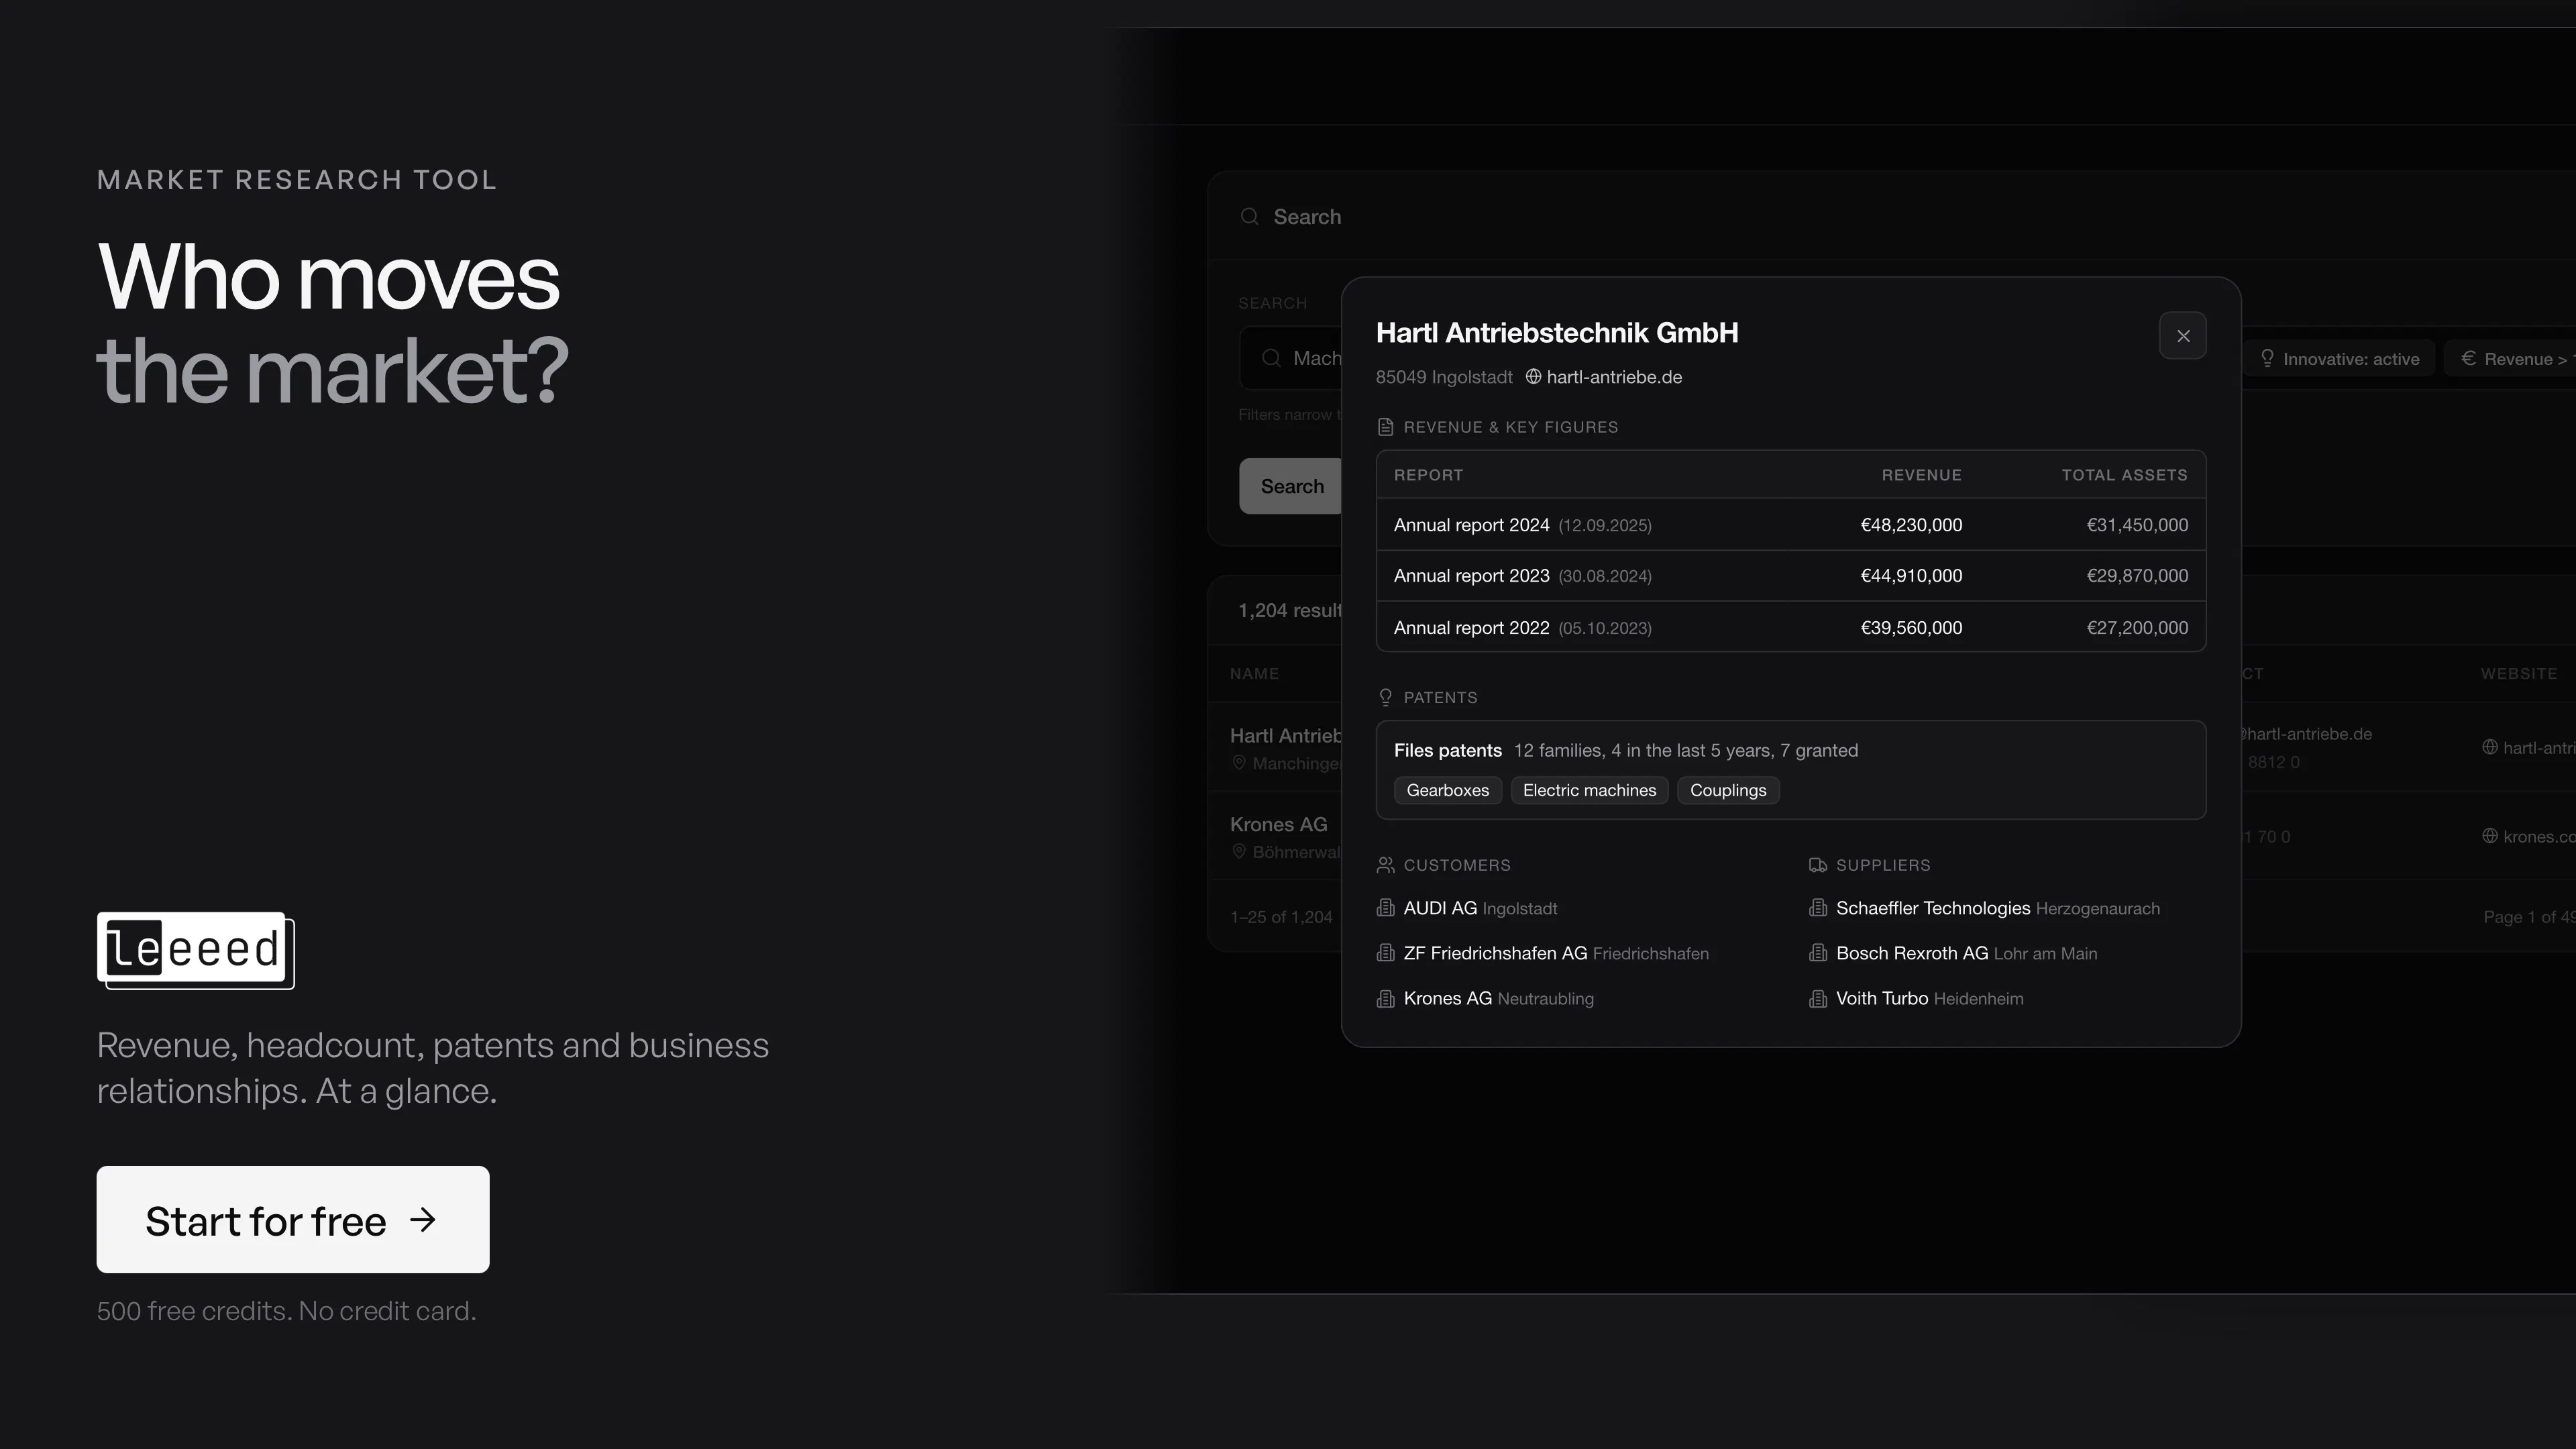Click the globe icon next to hartl-antriebe.de
This screenshot has width=2576, height=1449.
pos(1533,377)
